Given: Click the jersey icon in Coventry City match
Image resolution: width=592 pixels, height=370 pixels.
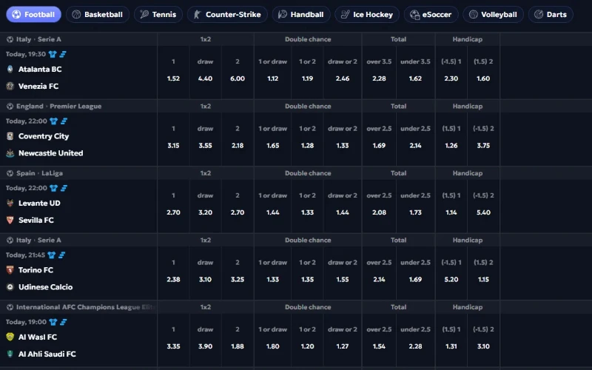Looking at the screenshot, I should point(53,121).
